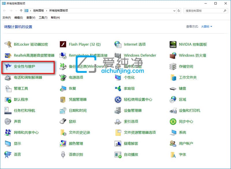Screen dimensions: 231x169
Task: Go up one level arrow button
Action: 21,11
